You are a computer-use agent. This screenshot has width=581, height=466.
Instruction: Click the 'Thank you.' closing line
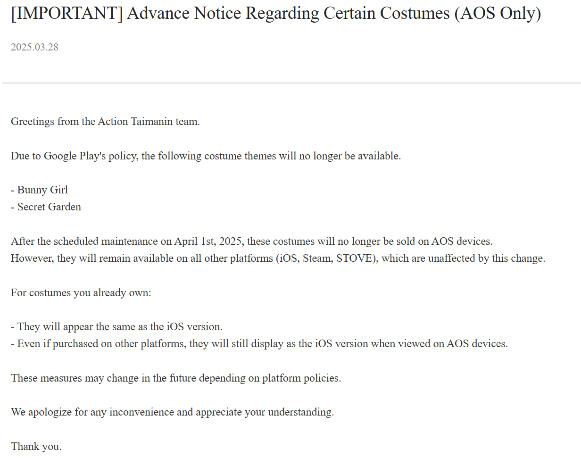click(36, 447)
